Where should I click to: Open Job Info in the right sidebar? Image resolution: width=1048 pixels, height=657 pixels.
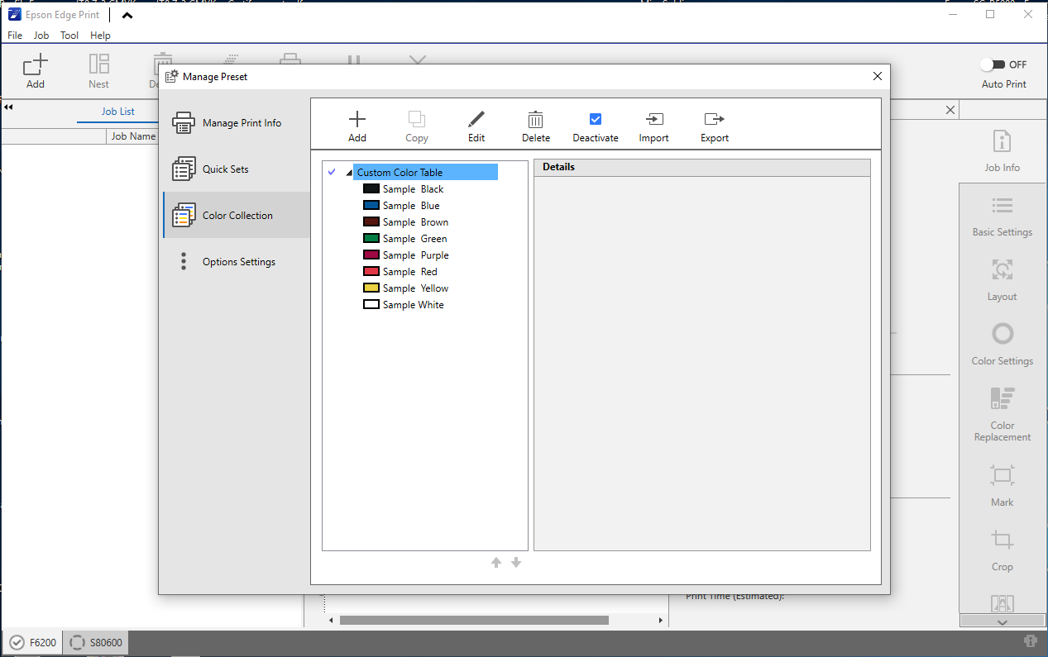(1003, 151)
